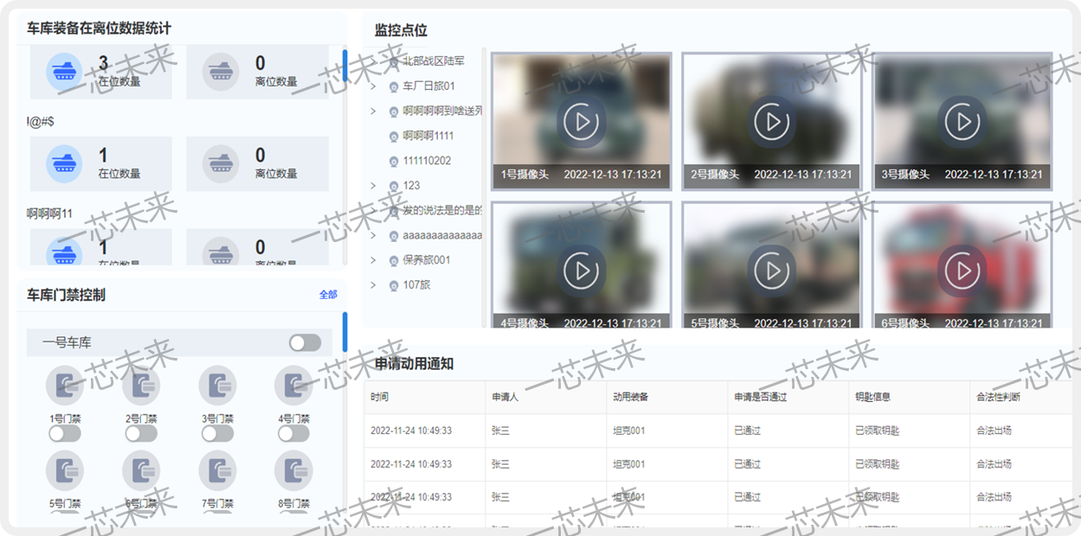1081x536 pixels.
Task: Toggle the 1号门禁 switch
Action: pos(65,434)
